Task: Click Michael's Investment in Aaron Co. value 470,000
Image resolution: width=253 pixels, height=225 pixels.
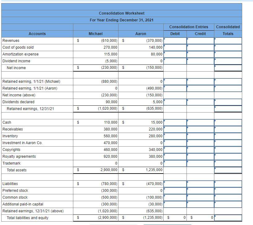Action: click(110, 143)
